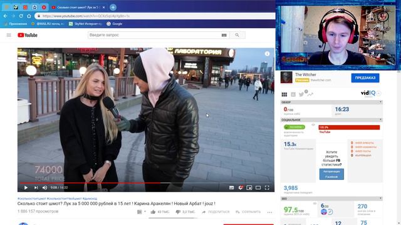Screen dimensions: 401x225
Task: Share the video via Поделиться
Action: click(216, 212)
